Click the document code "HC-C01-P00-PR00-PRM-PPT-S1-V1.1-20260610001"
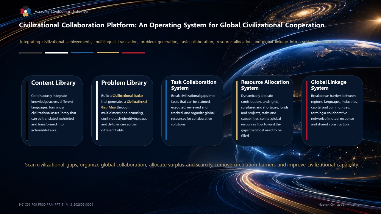Screen dimensions: 381x214 [x=56, y=204]
